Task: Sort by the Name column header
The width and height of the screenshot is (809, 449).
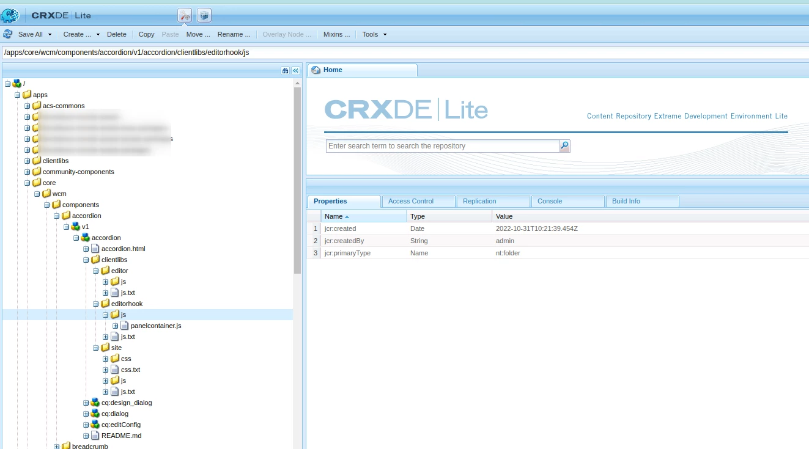Action: click(x=363, y=216)
